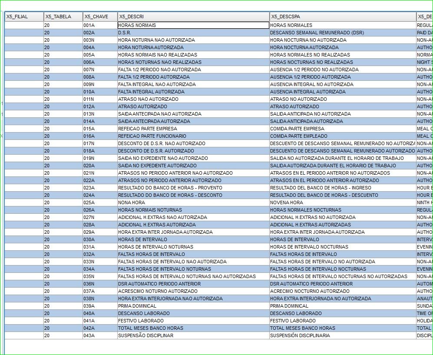433x355 pixels.
Task: Select the D.S.R. description cell
Action: coord(194,33)
